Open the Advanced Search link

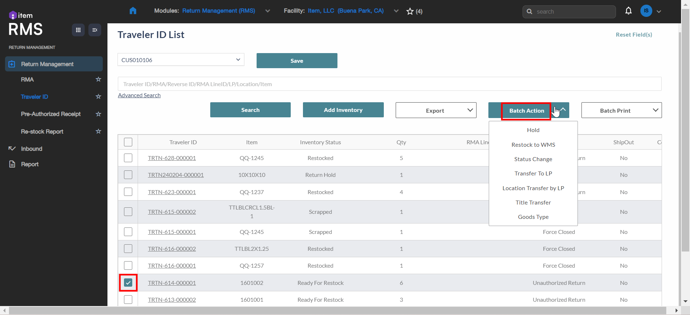click(139, 95)
